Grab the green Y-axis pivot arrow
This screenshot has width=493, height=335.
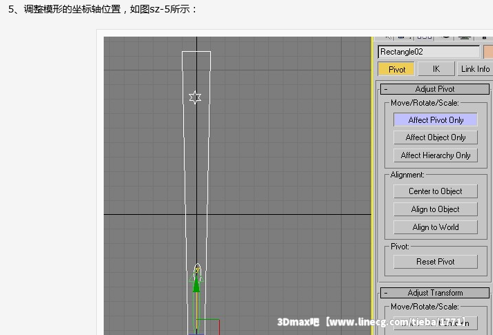click(x=196, y=283)
